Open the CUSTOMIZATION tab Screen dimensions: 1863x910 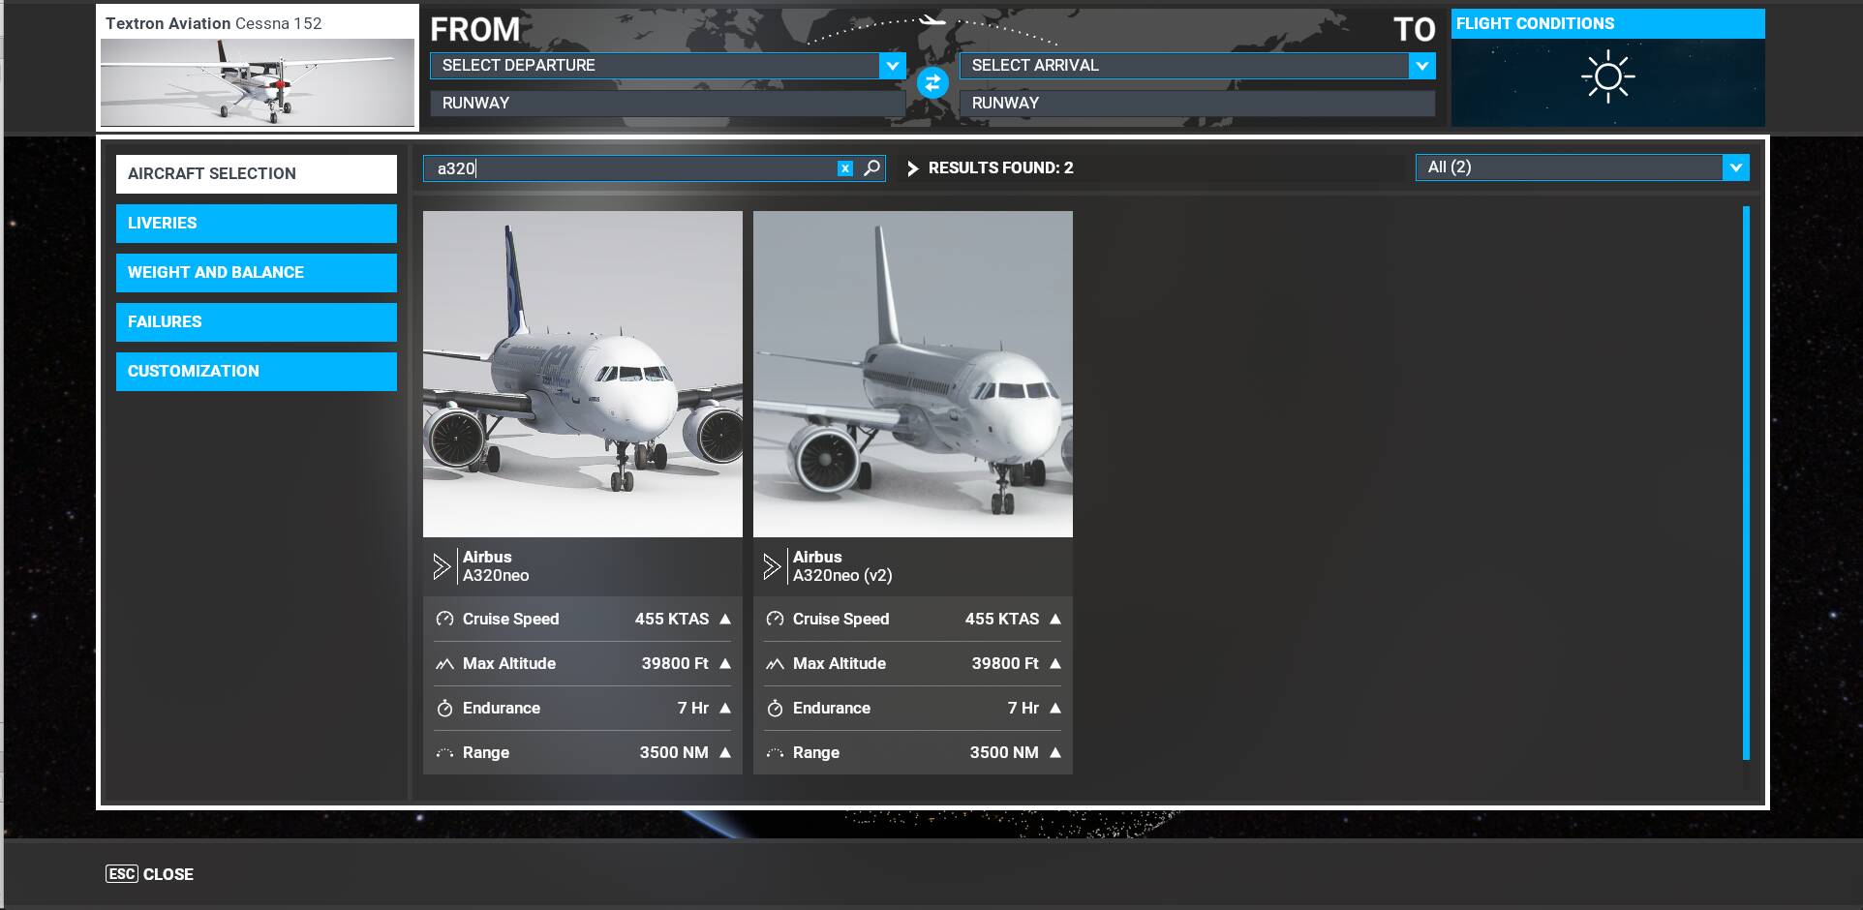pyautogui.click(x=256, y=371)
